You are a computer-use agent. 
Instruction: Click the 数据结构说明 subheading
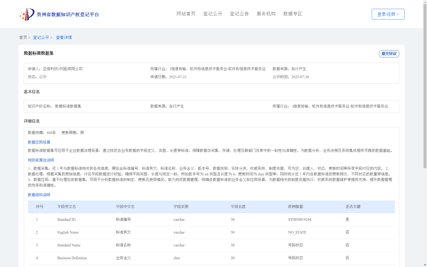coord(39,195)
